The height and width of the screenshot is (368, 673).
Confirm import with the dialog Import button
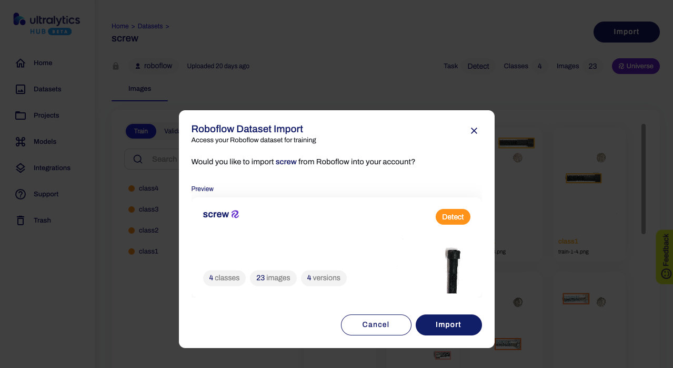click(448, 324)
